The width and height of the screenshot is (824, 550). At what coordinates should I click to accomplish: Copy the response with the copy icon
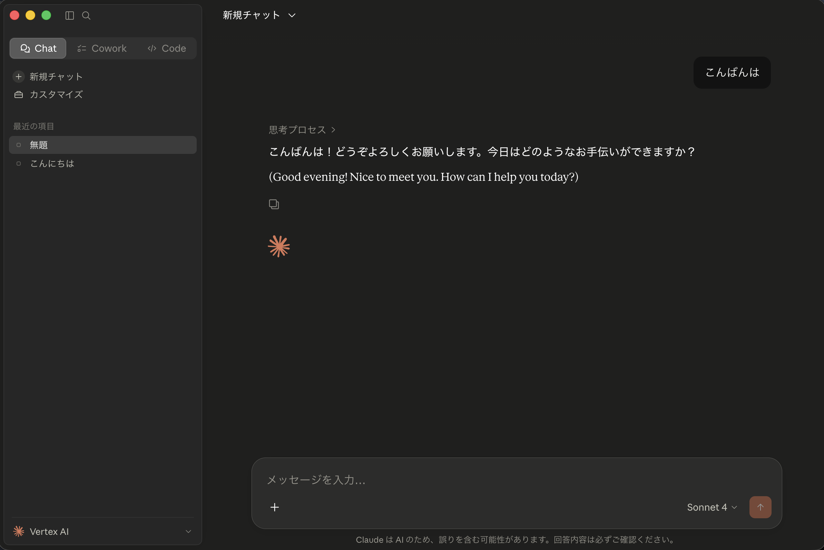coord(274,204)
